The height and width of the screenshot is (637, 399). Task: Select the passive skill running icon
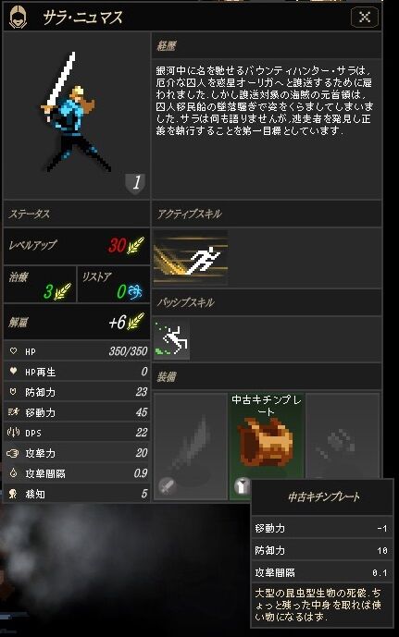pos(171,339)
